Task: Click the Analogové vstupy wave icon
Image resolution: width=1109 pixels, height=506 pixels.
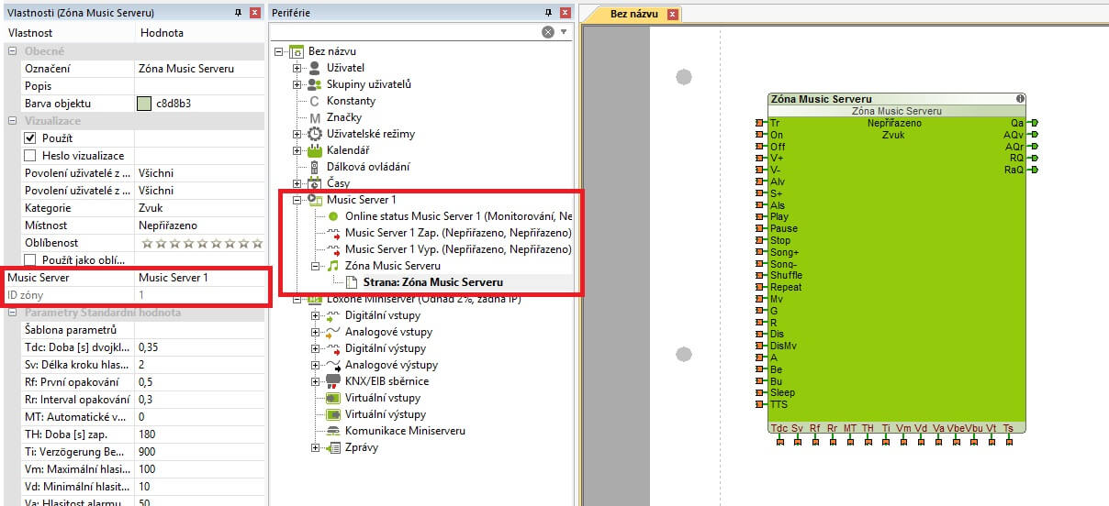Action: 333,332
